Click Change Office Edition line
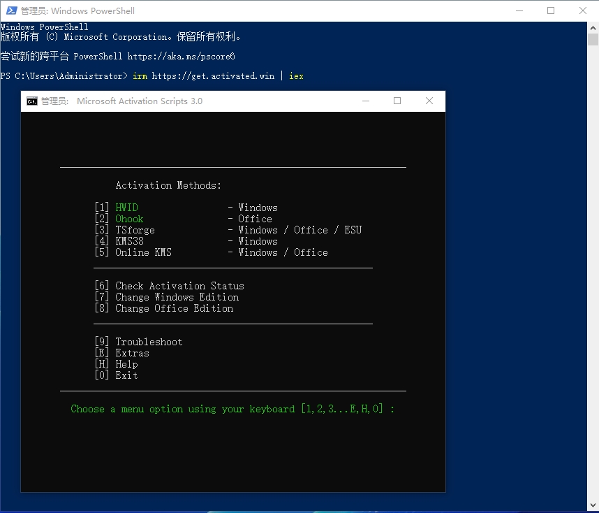Image resolution: width=599 pixels, height=513 pixels. point(164,308)
